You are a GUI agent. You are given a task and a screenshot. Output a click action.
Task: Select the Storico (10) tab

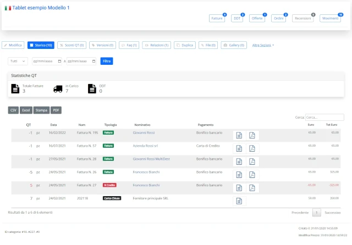[41, 45]
